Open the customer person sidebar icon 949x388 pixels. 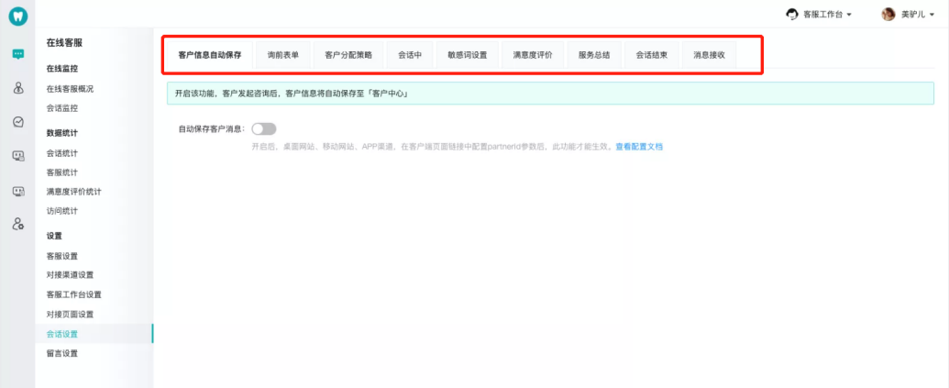(x=18, y=88)
